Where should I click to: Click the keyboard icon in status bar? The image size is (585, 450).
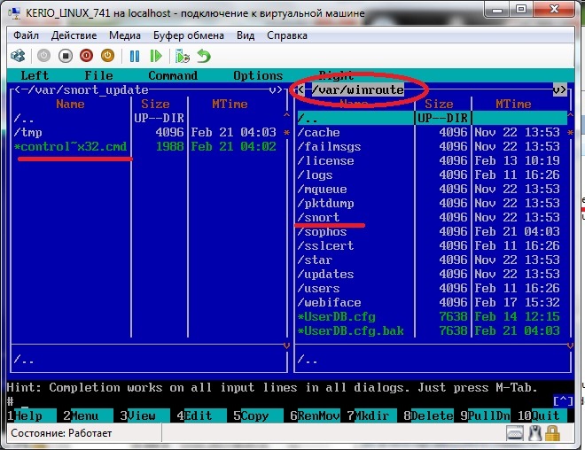click(515, 433)
